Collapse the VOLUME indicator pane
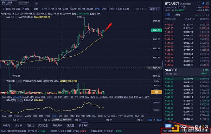211x134 pixels. pyautogui.click(x=4, y=81)
